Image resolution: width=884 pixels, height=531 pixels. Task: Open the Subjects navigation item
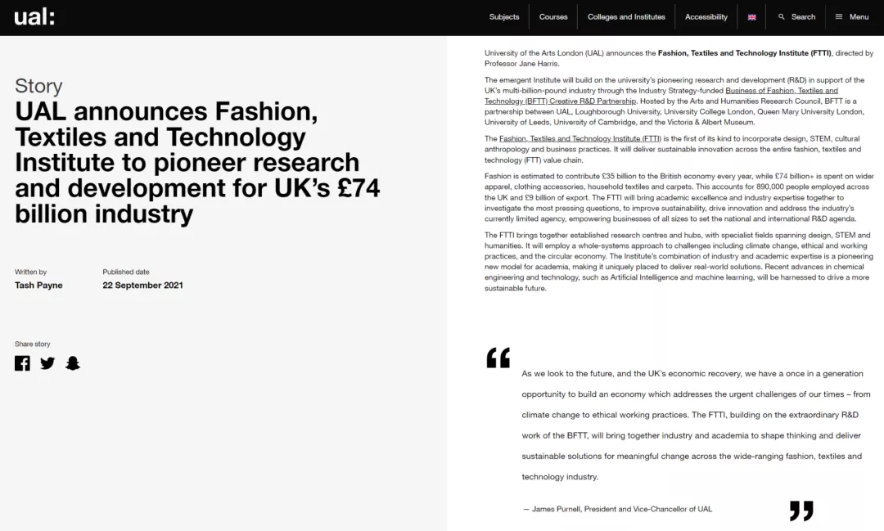coord(504,17)
